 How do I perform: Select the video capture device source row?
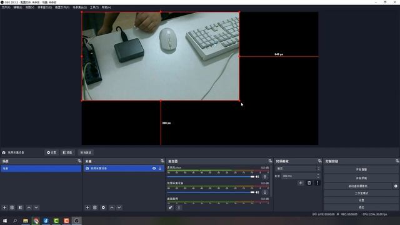[124, 169]
